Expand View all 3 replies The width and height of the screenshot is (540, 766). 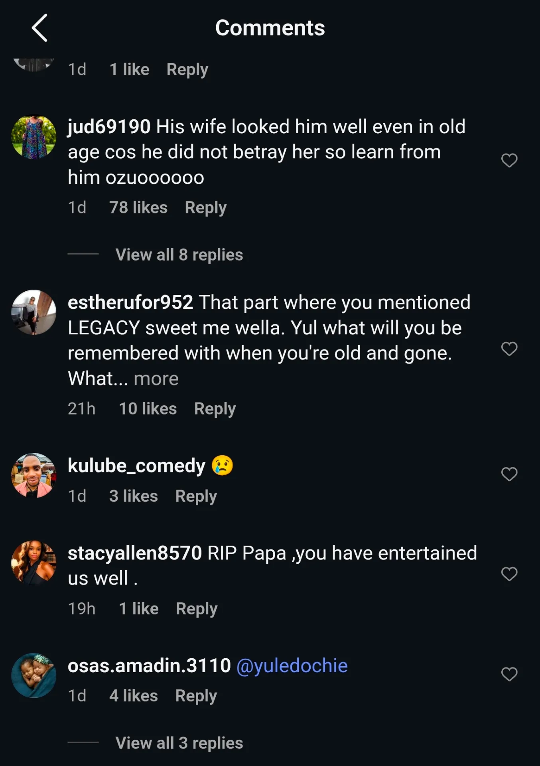179,743
